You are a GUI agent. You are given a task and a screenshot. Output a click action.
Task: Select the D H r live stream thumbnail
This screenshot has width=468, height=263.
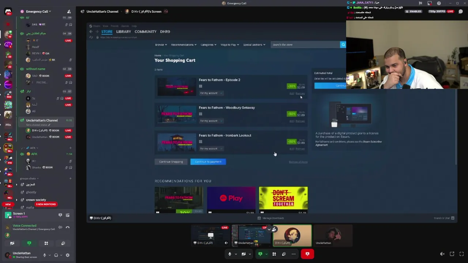[x=211, y=236]
